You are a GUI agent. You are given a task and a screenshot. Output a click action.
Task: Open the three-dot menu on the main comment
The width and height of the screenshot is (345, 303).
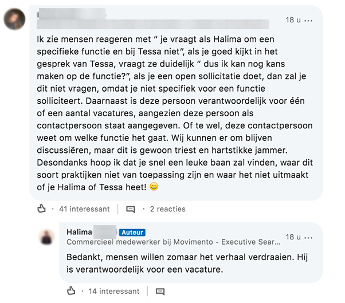pyautogui.click(x=309, y=20)
